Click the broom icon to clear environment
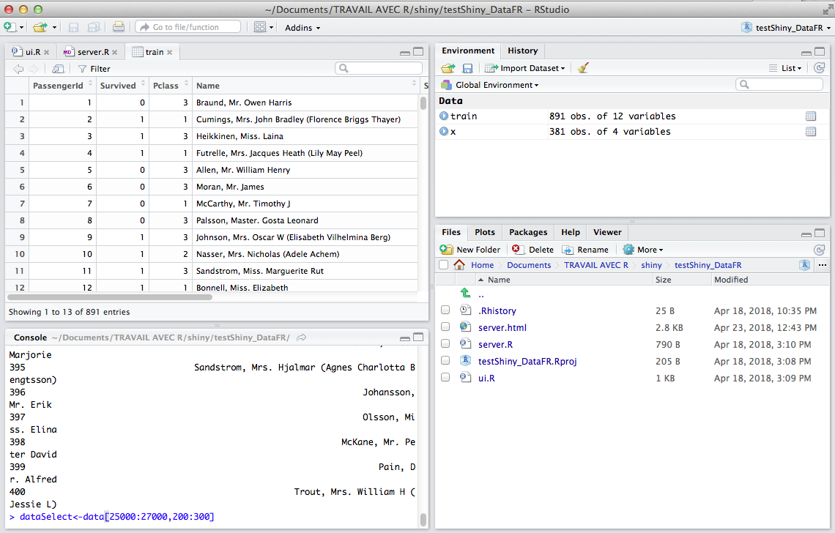Image resolution: width=835 pixels, height=533 pixels. click(x=584, y=67)
